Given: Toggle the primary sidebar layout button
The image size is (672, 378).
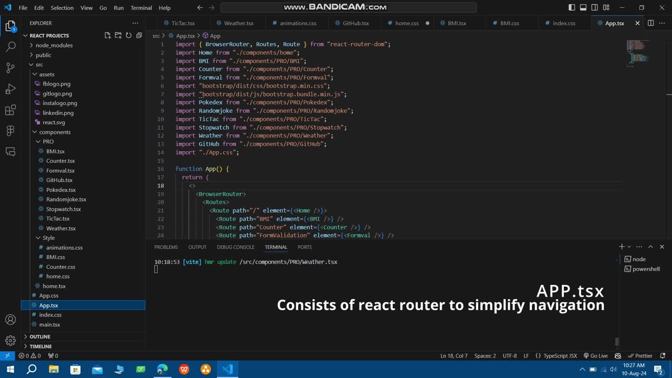Looking at the screenshot, I should [572, 8].
